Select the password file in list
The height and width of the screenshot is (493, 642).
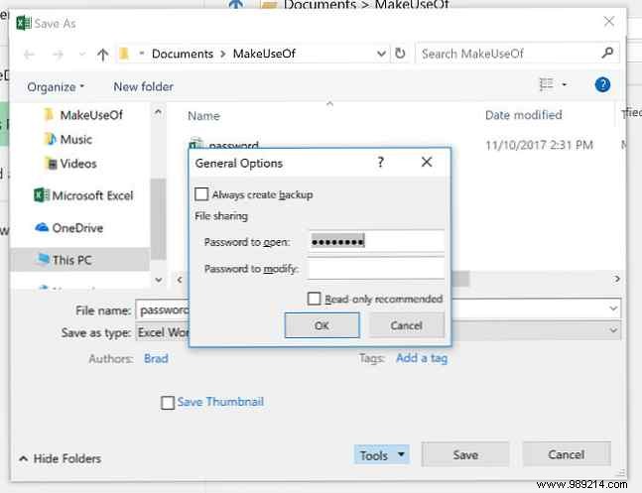coord(224,144)
